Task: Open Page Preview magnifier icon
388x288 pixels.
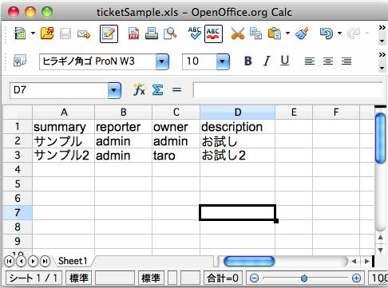Action: pyautogui.click(x=170, y=34)
